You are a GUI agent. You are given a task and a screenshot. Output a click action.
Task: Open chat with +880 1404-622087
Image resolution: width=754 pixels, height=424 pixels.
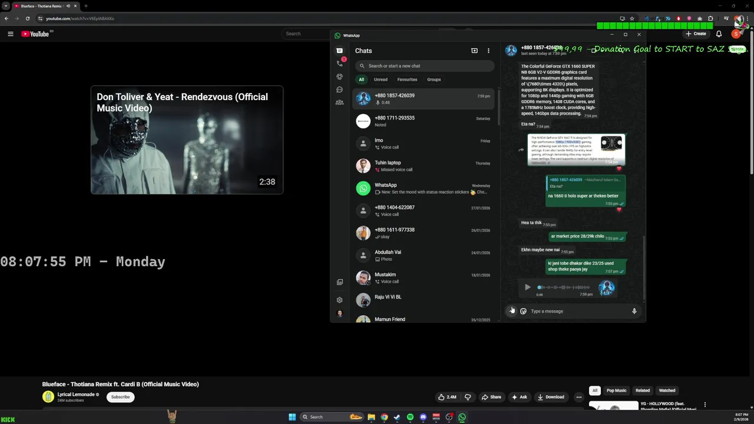pyautogui.click(x=424, y=211)
